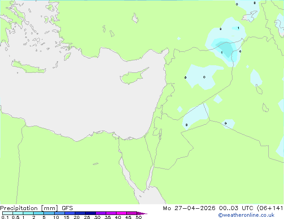
Task: Click the 'Precipitation [mm]' title text
Action: point(29,208)
